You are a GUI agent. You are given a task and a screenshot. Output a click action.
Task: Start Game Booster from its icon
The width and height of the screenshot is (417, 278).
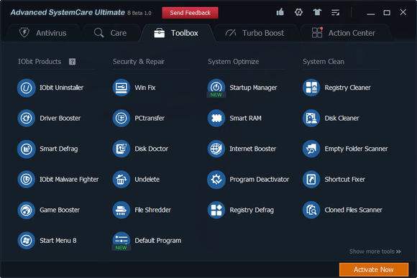pyautogui.click(x=27, y=210)
